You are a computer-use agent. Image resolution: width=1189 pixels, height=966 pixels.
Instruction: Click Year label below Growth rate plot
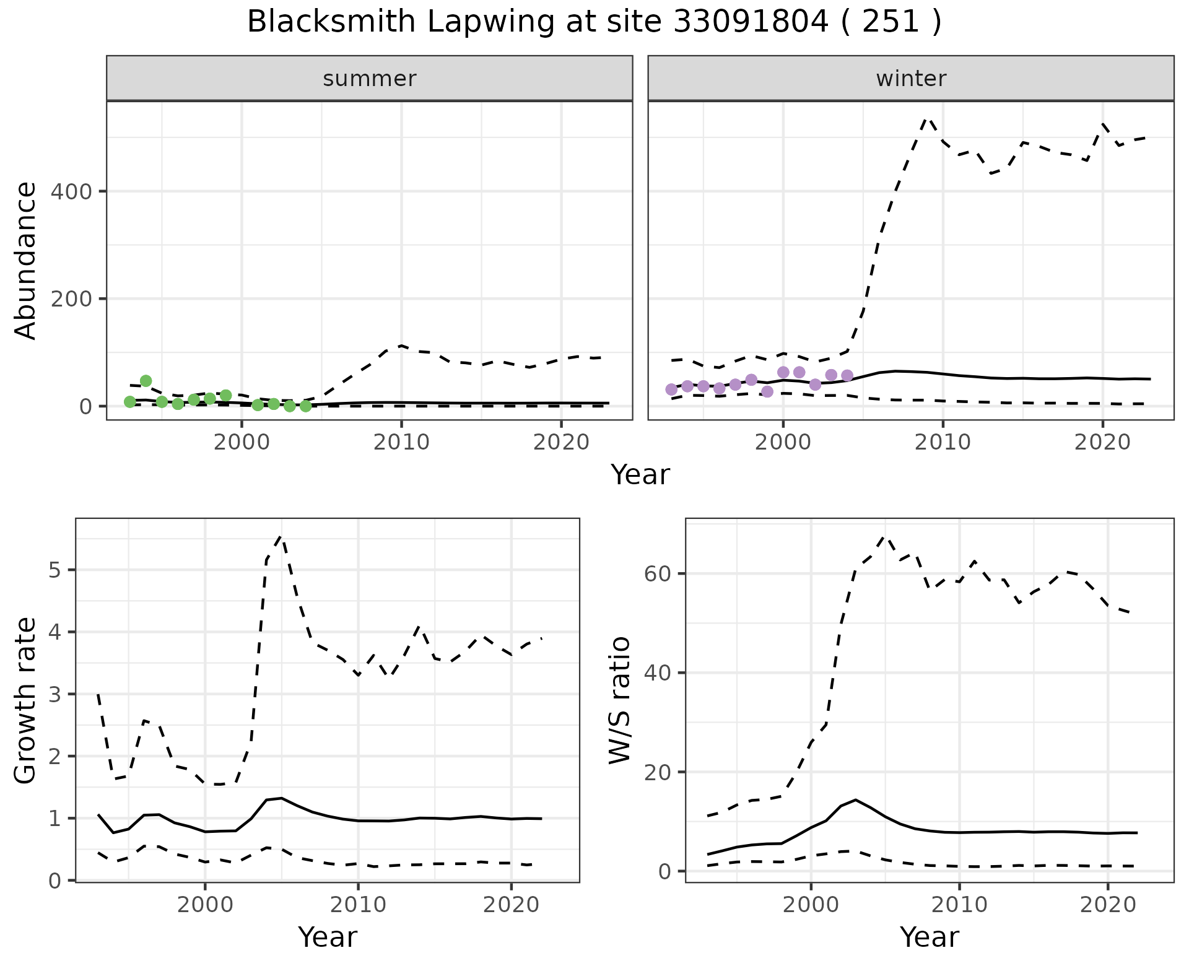(327, 937)
